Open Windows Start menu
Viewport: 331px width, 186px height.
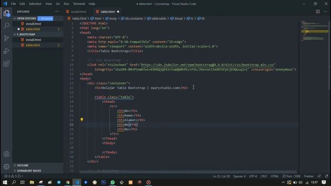(x=5, y=182)
